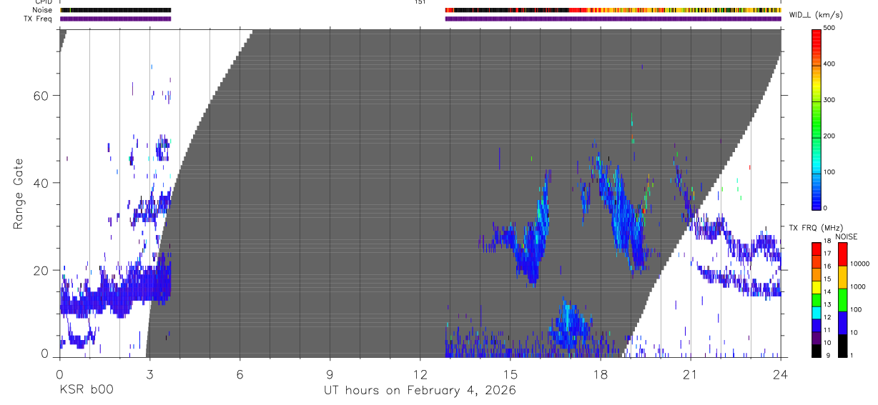Click the 18 label in the TX FRQ legend

tap(828, 241)
